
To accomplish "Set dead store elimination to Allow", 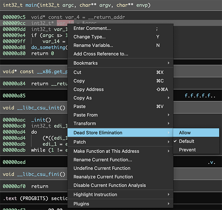I will [x=196, y=133].
